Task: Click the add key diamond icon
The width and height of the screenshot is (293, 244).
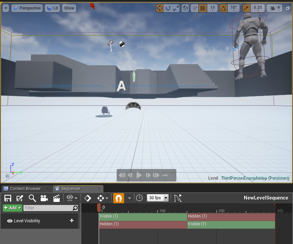Action: [x=88, y=198]
